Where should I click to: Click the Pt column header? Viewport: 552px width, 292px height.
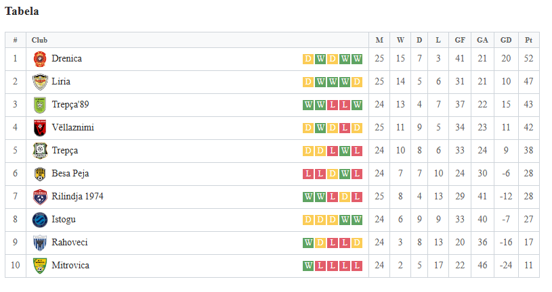point(528,40)
